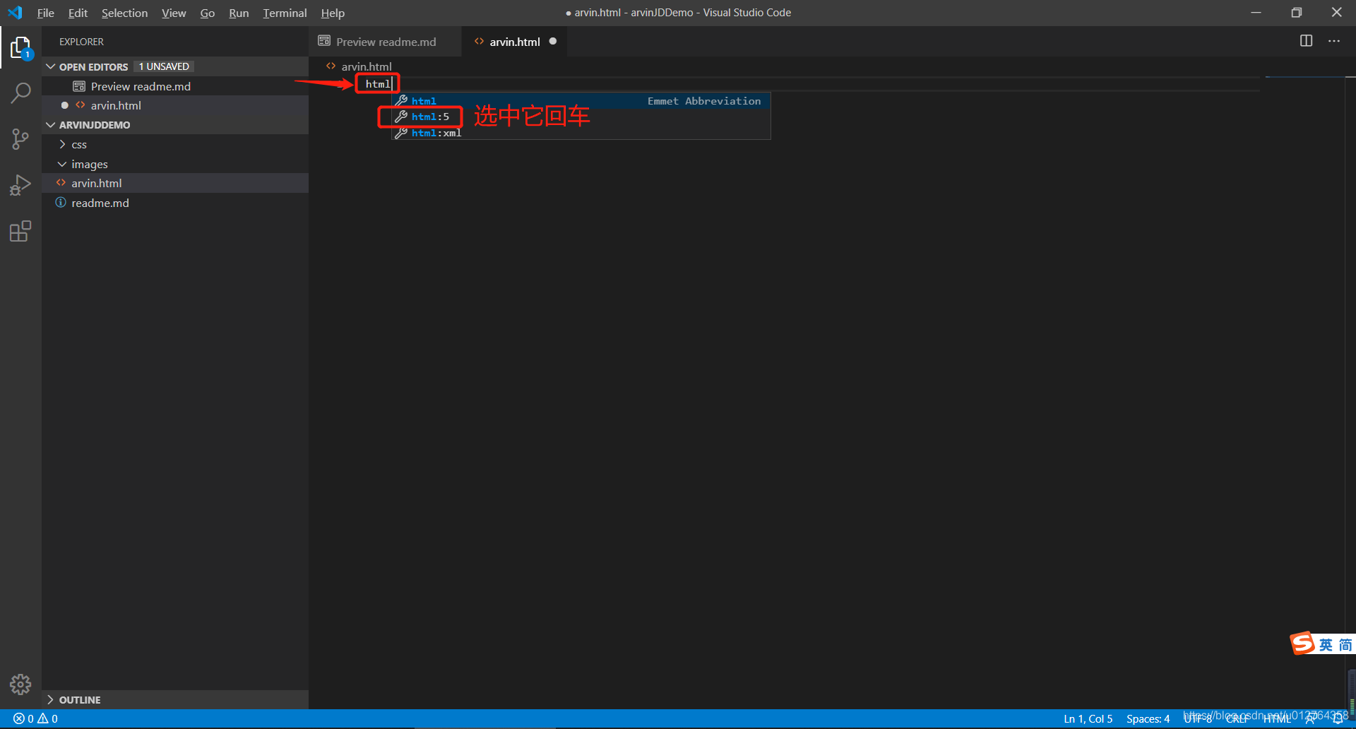Image resolution: width=1356 pixels, height=729 pixels.
Task: Restore down the VS Code window
Action: 1296,13
